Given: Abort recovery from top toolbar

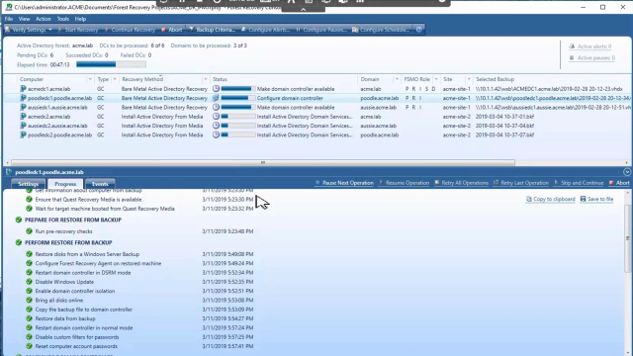Looking at the screenshot, I should 172,30.
